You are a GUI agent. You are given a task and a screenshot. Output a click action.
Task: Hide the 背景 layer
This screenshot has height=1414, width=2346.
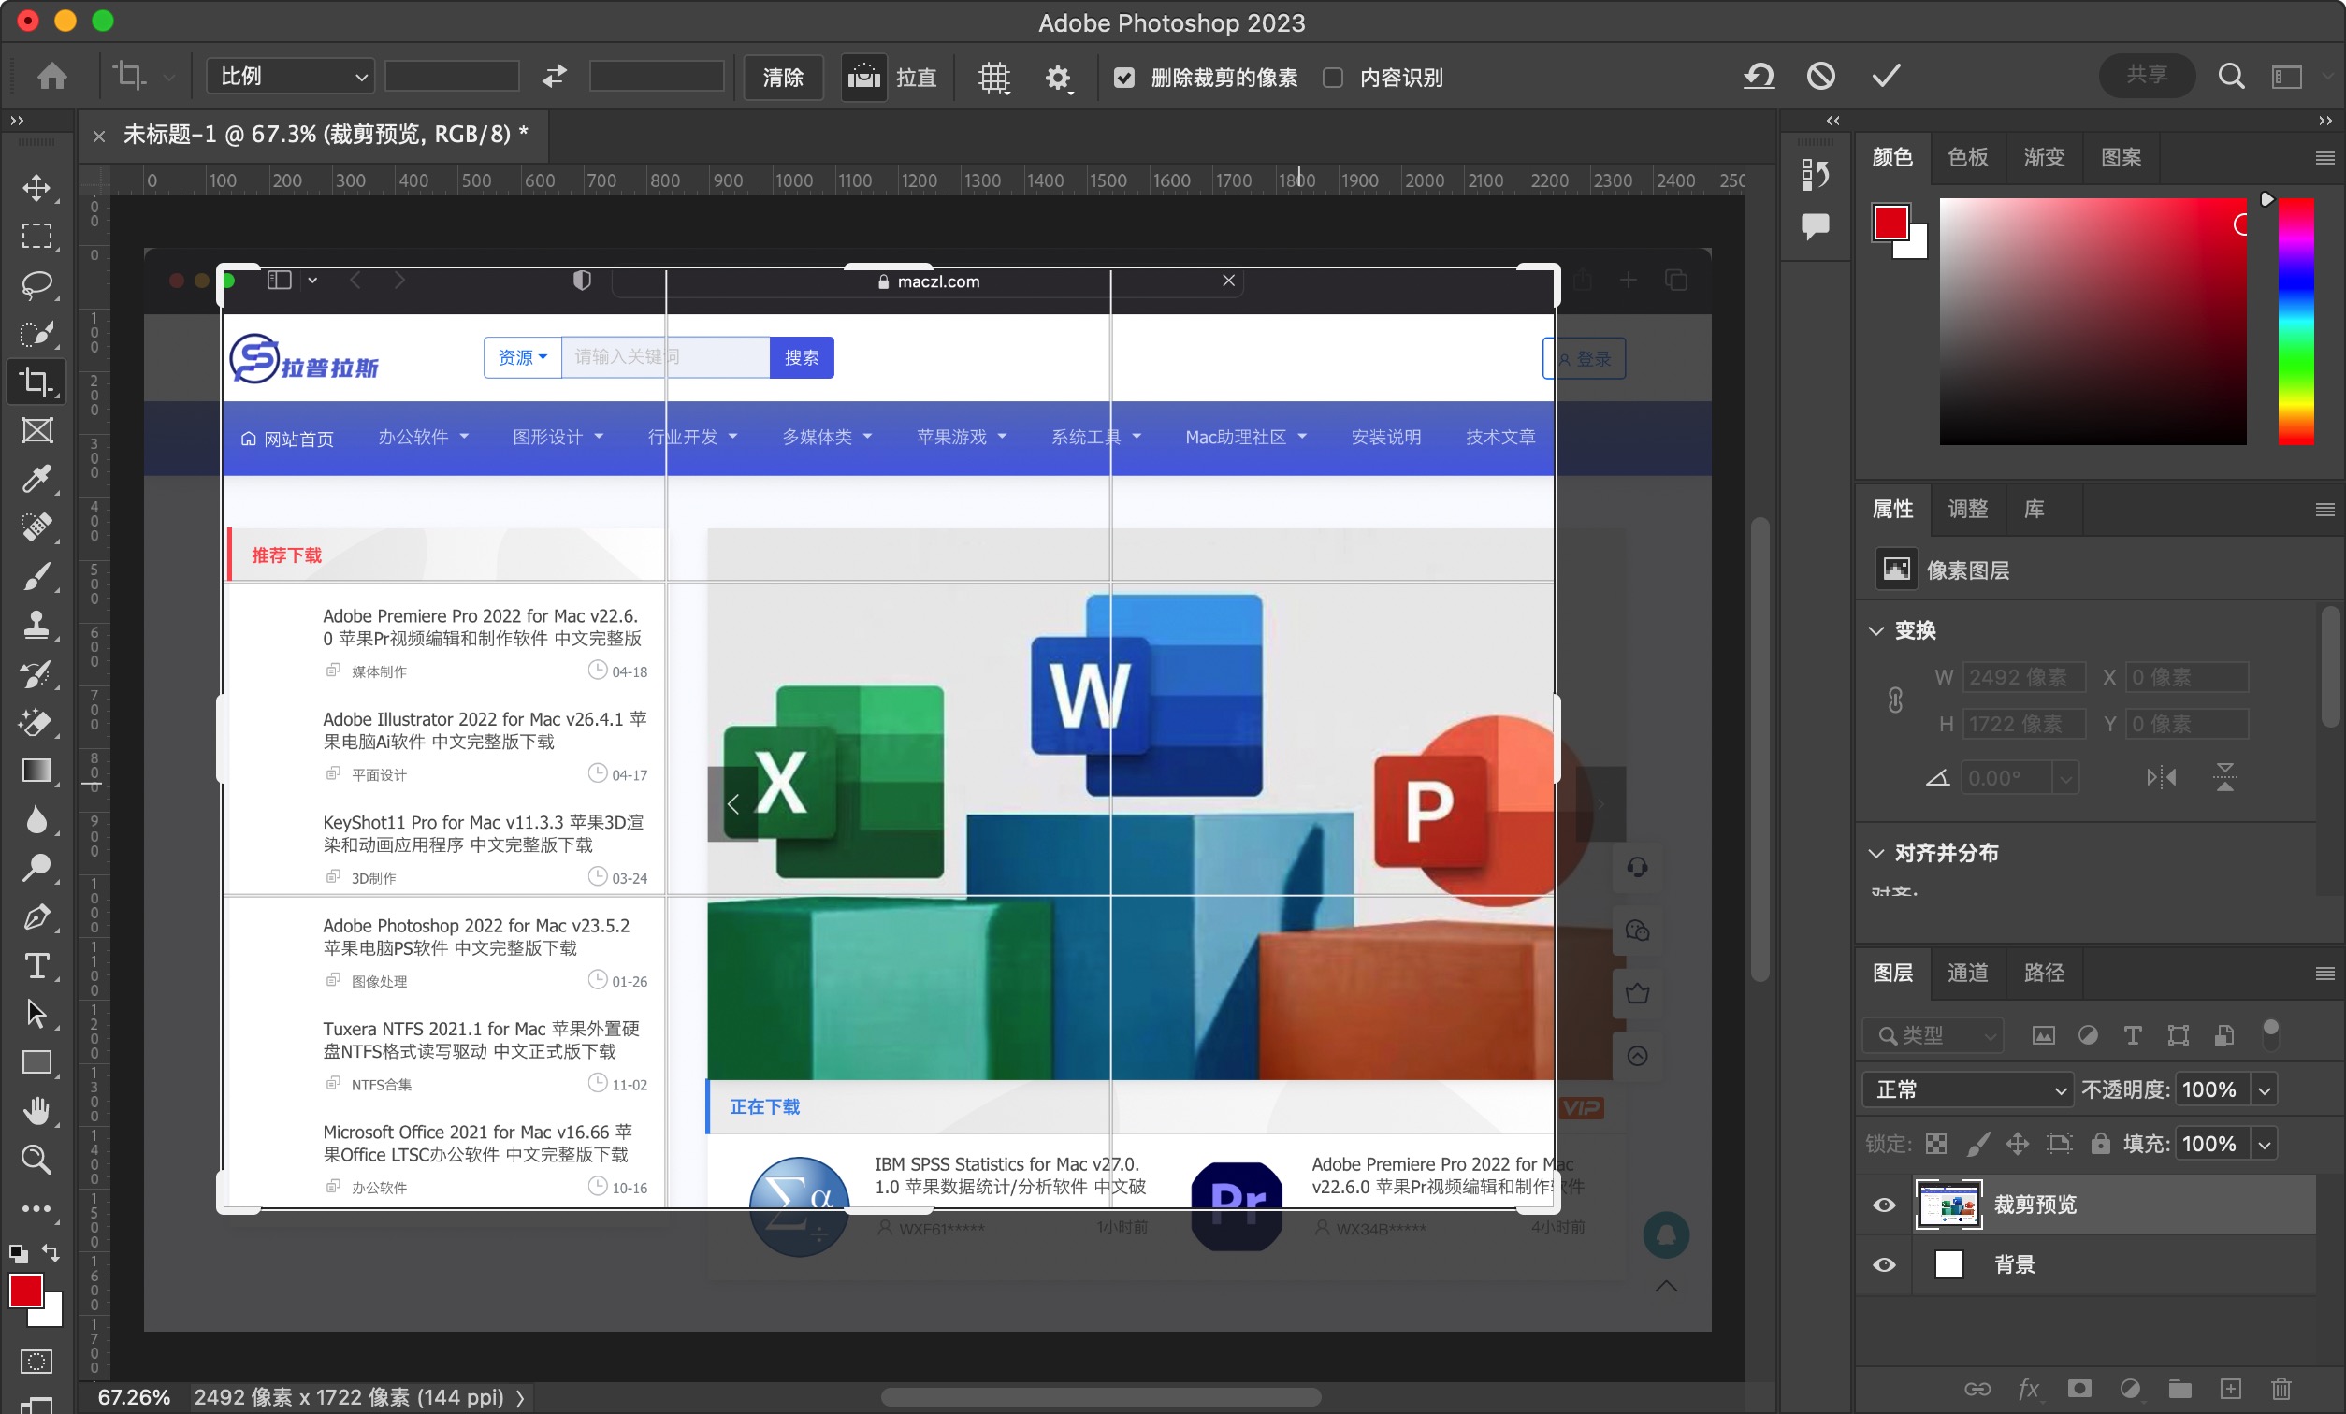[x=1883, y=1264]
